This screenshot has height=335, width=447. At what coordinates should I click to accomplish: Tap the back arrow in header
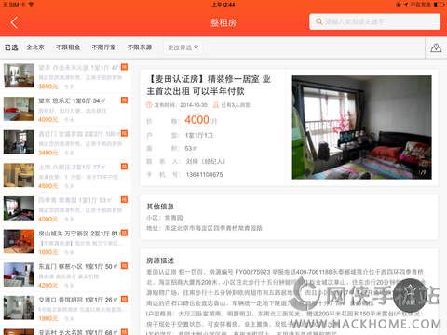(x=14, y=22)
